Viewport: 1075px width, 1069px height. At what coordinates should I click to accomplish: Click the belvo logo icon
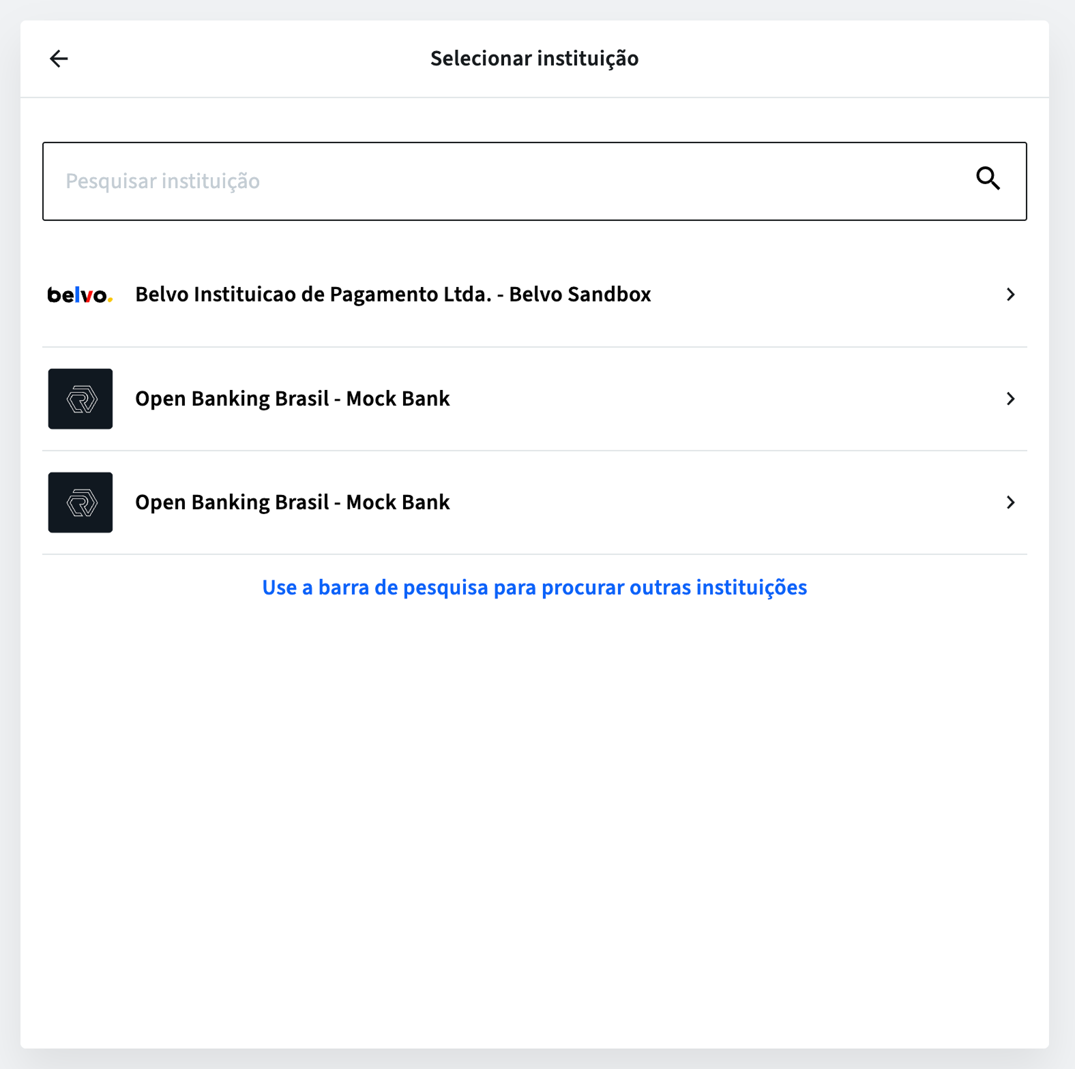[80, 295]
